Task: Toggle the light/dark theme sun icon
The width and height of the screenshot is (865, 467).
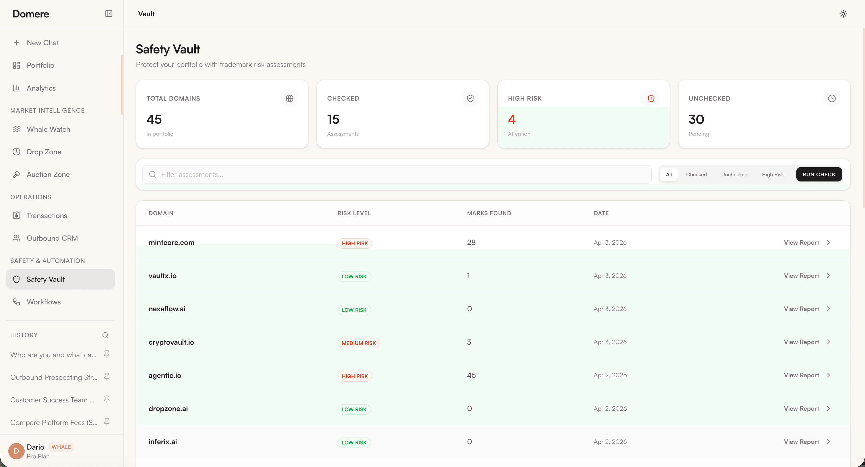Action: (843, 14)
